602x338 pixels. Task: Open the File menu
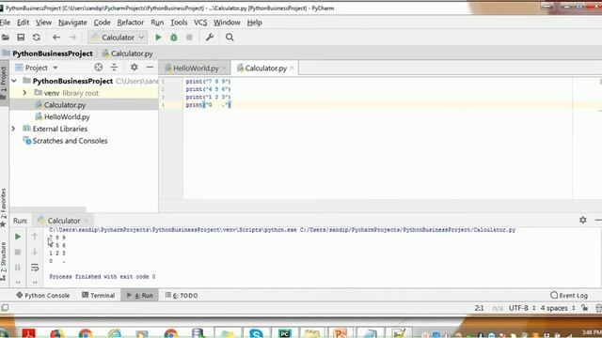point(5,23)
